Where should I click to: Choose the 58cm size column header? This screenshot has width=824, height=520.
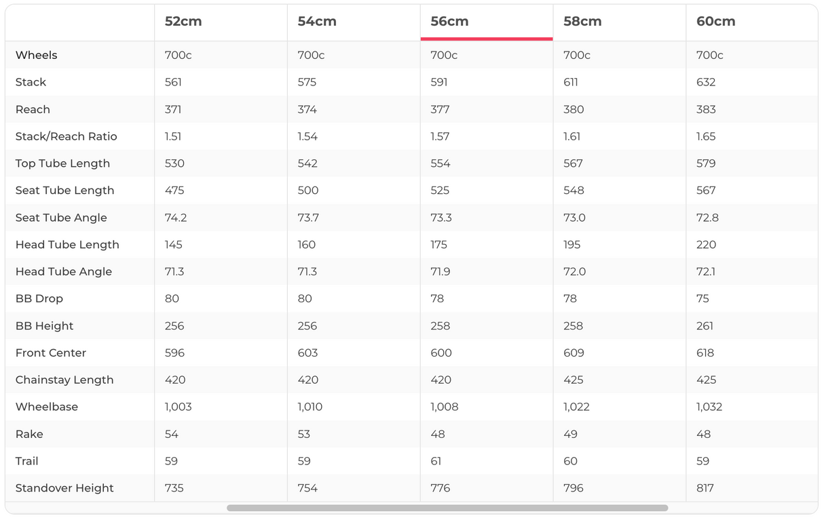pyautogui.click(x=582, y=22)
